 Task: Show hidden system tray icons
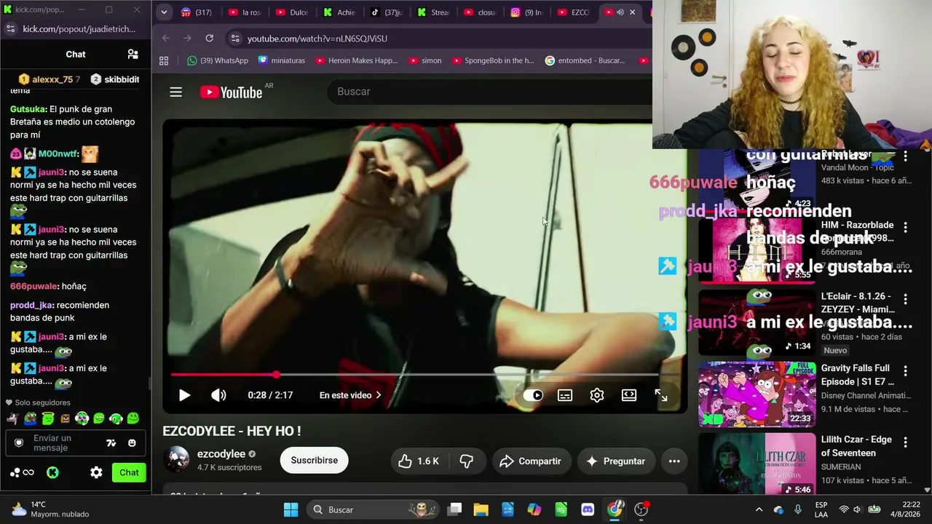[759, 509]
